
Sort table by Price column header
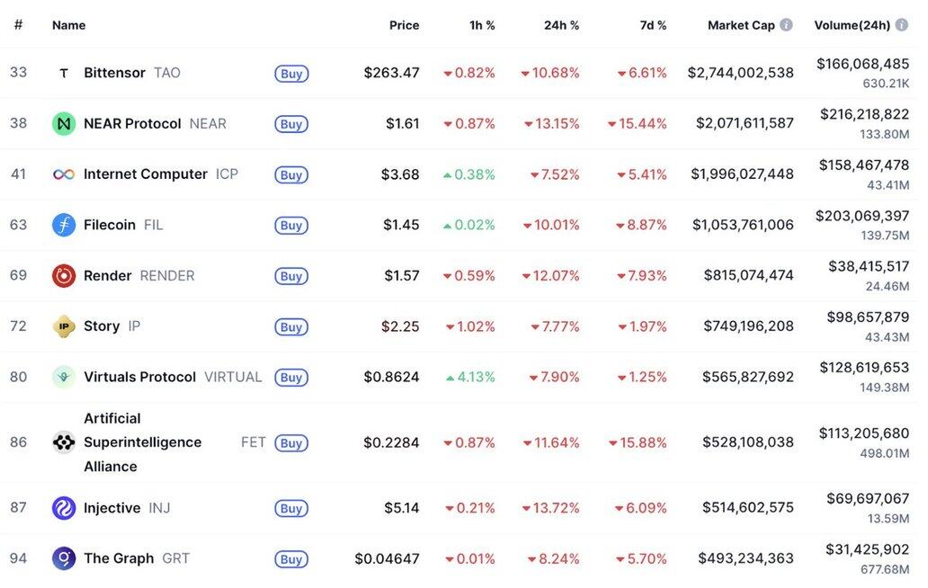click(x=404, y=25)
